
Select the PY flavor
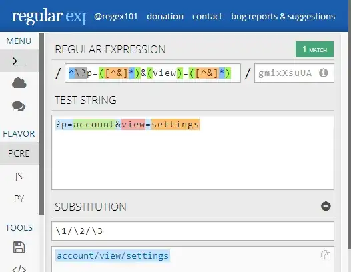pyautogui.click(x=19, y=199)
